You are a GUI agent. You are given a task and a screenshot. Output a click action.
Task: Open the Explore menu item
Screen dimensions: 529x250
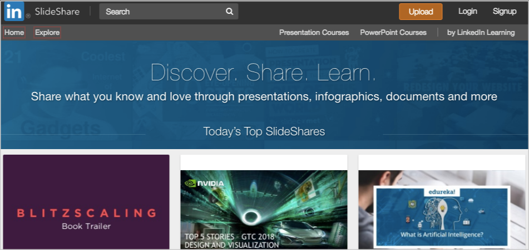pos(47,33)
